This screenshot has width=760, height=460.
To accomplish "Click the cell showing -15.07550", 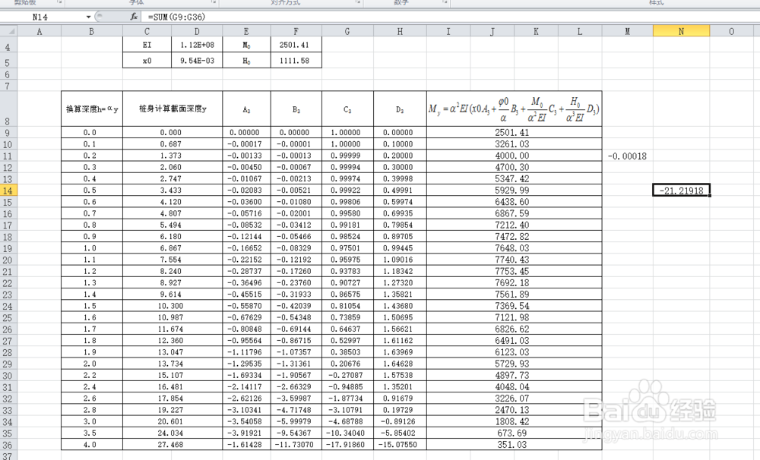I will click(400, 445).
